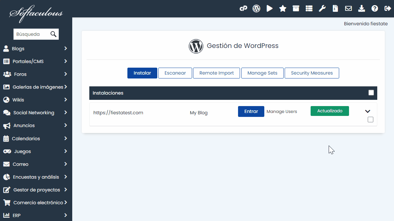
Task: Expand fiestatest.com installation details chevron
Action: (x=368, y=111)
